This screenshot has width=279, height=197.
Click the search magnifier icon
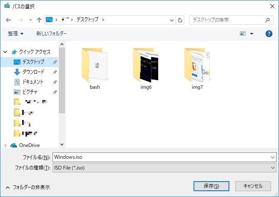(267, 20)
